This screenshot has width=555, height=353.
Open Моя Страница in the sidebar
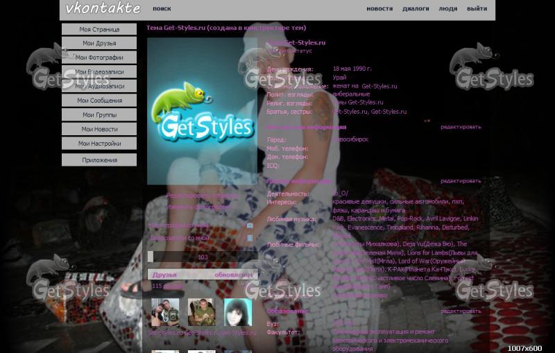pos(99,29)
